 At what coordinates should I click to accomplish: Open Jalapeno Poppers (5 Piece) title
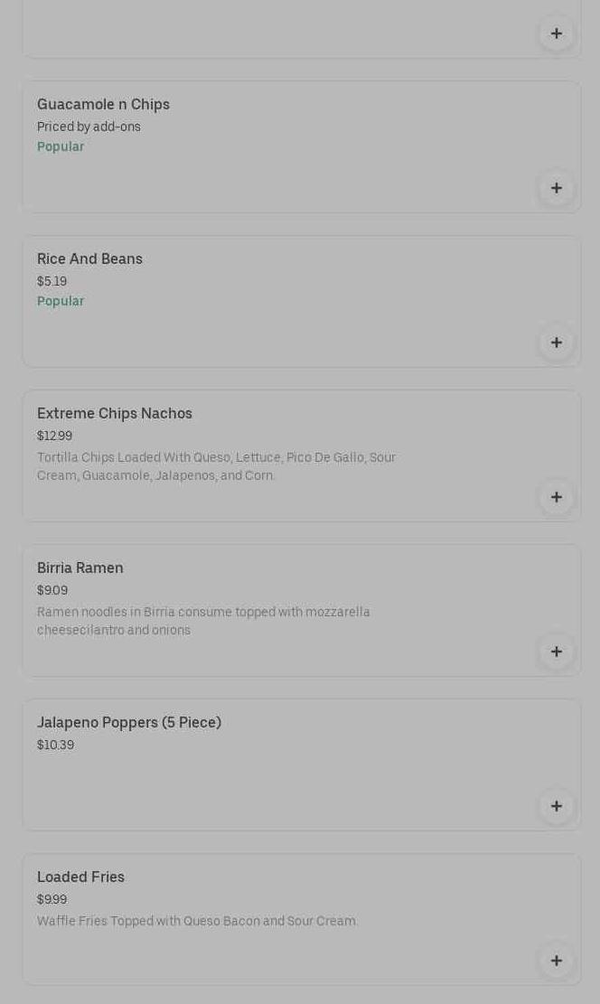click(x=129, y=722)
